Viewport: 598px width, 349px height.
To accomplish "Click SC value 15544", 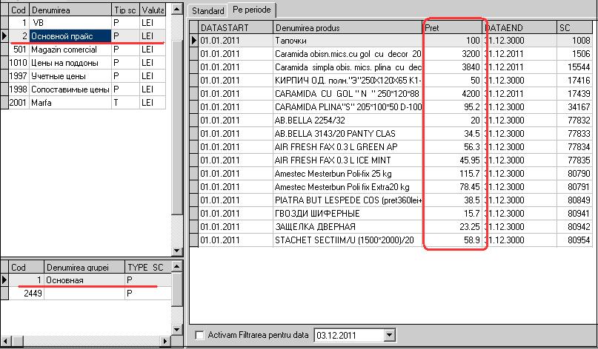I will [574, 67].
